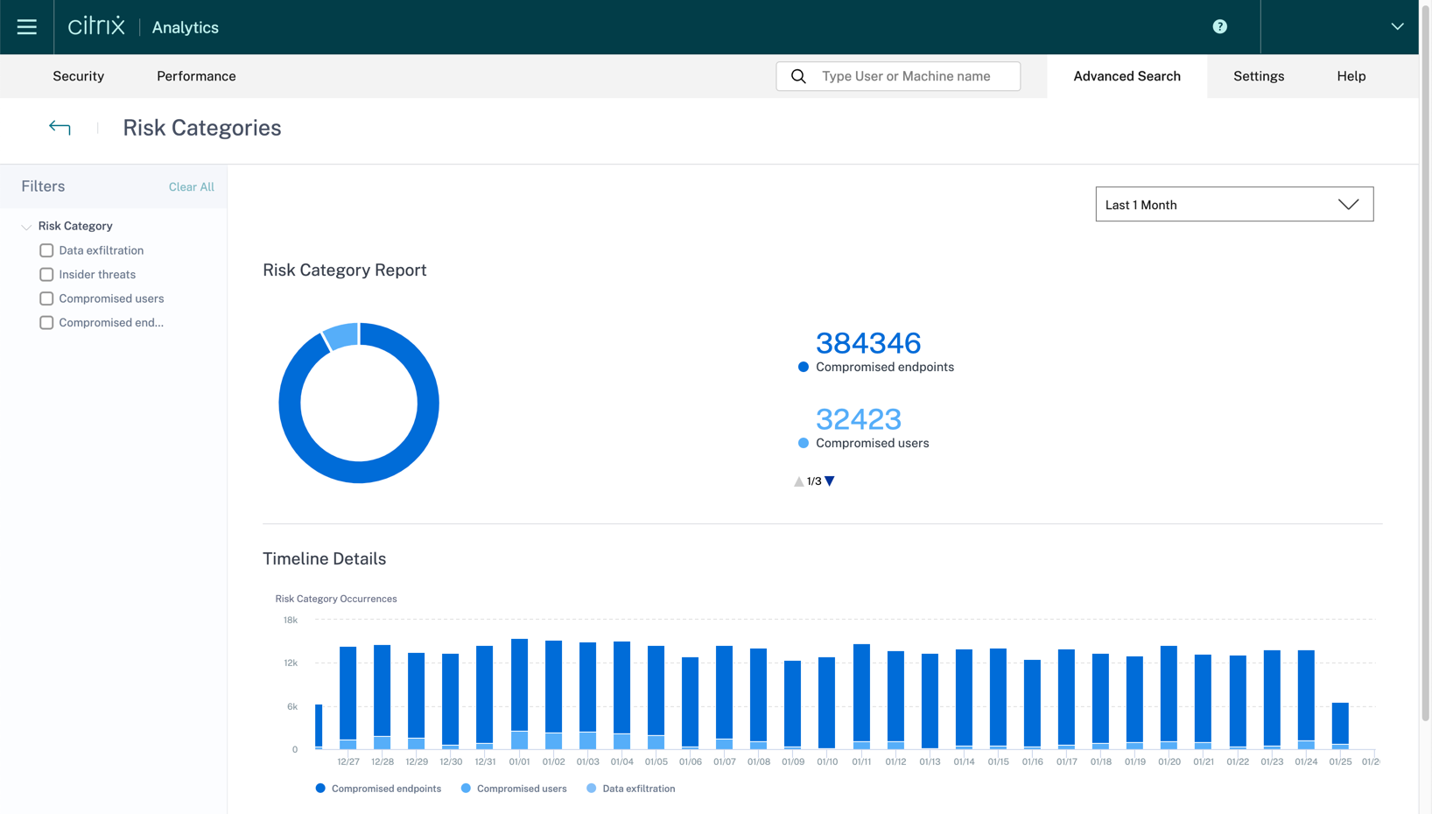Click Clear All filters link
The height and width of the screenshot is (814, 1432).
click(191, 187)
